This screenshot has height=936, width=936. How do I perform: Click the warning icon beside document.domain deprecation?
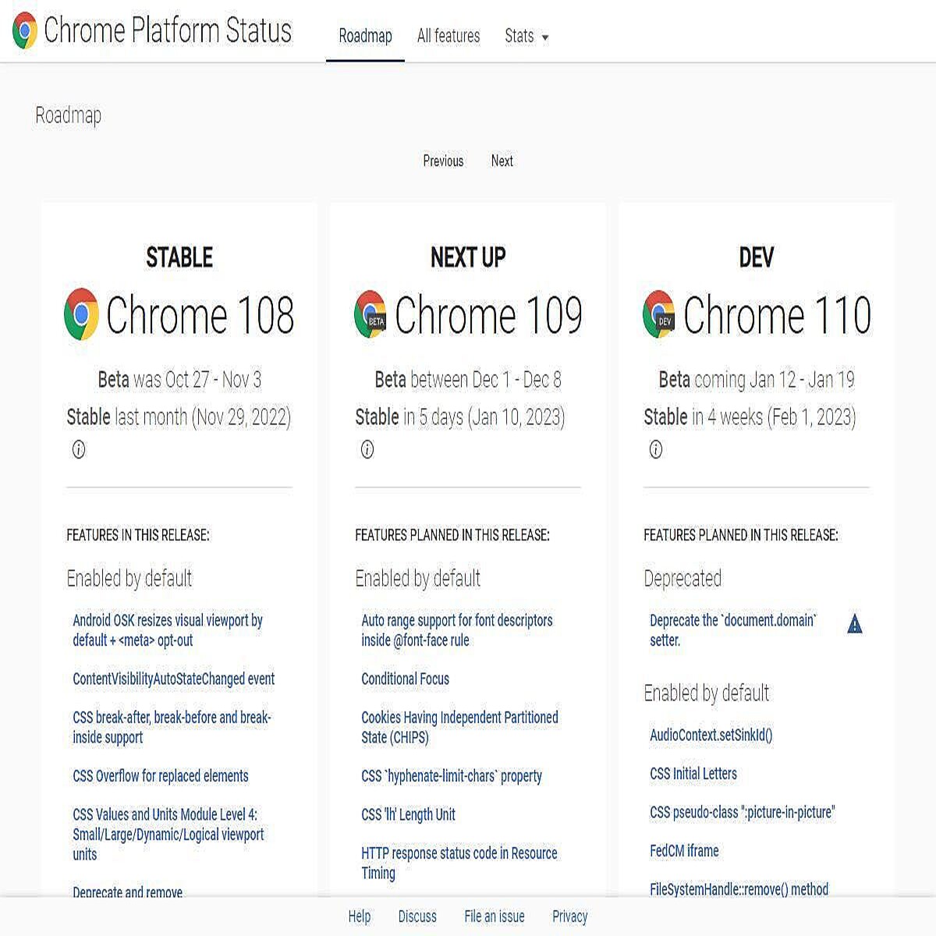(855, 625)
